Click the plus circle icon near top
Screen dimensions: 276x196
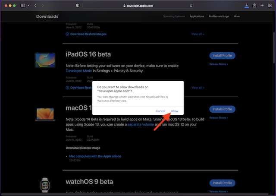[x=67, y=34]
